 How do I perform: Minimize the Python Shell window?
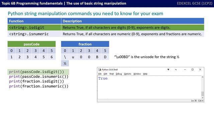[185, 70]
